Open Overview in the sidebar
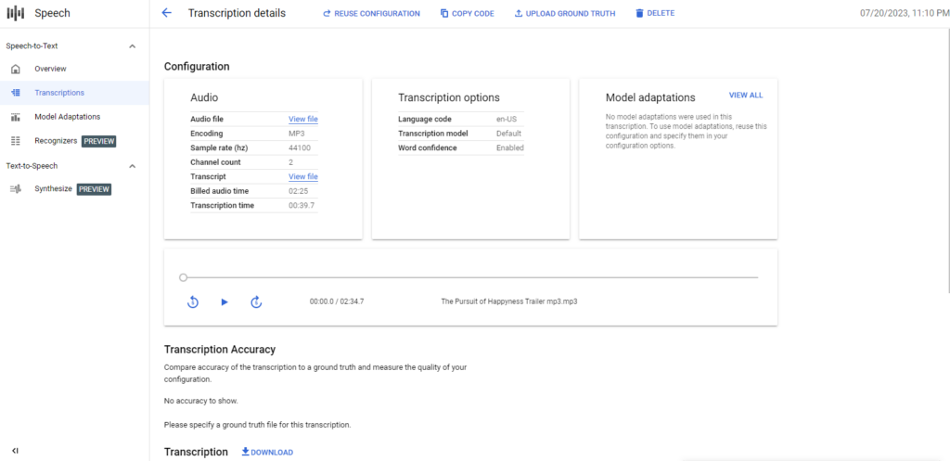950x461 pixels. (74, 69)
